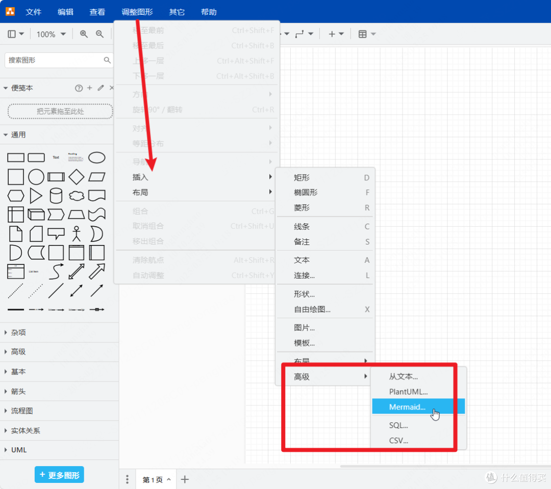Click the 更多图形 button
The height and width of the screenshot is (489, 551).
(x=59, y=475)
